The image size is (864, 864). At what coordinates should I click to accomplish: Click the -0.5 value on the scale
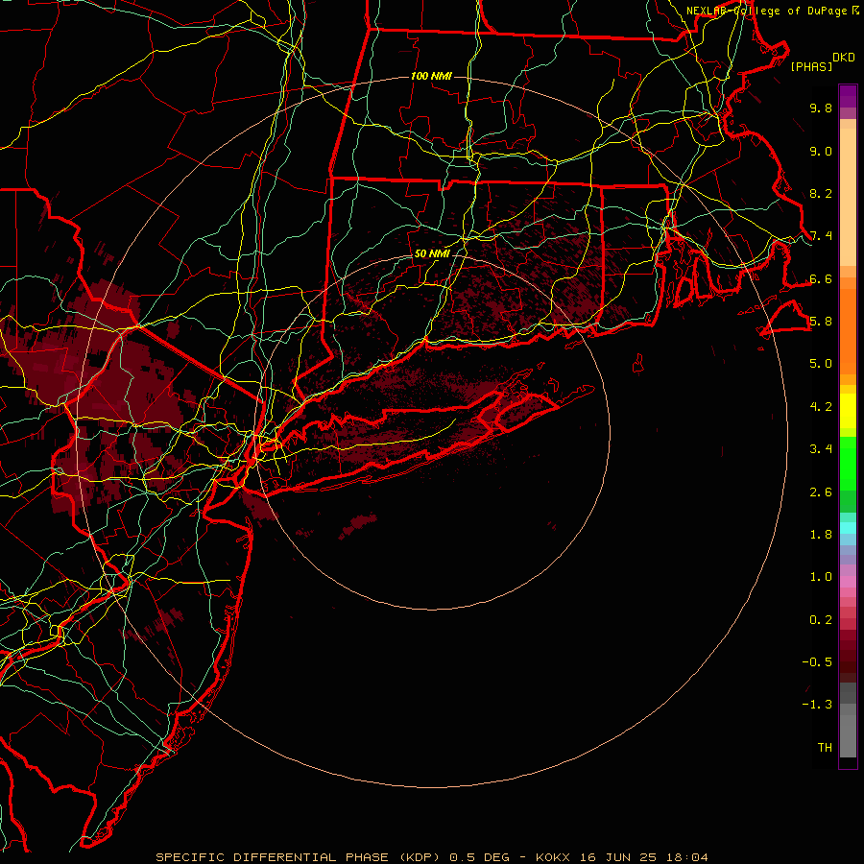817,662
